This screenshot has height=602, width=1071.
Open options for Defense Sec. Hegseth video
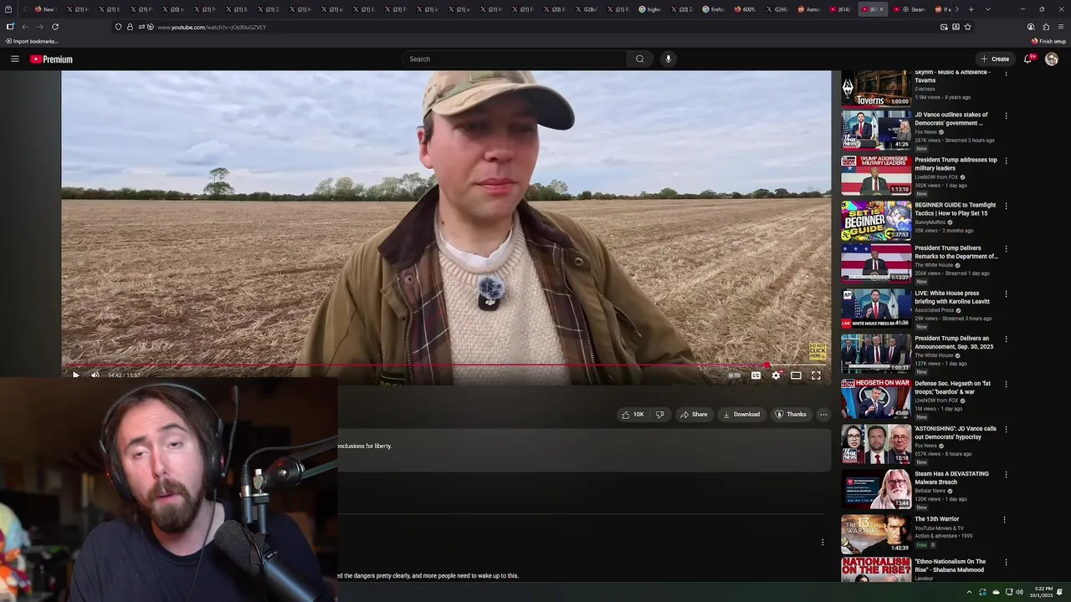[1006, 385]
